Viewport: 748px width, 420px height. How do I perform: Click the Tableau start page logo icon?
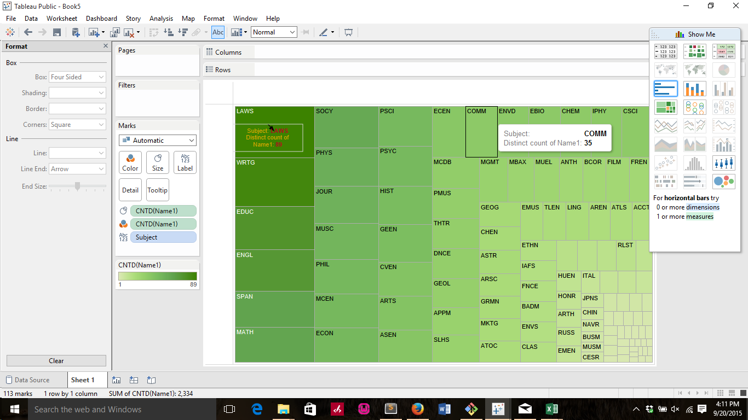point(10,32)
